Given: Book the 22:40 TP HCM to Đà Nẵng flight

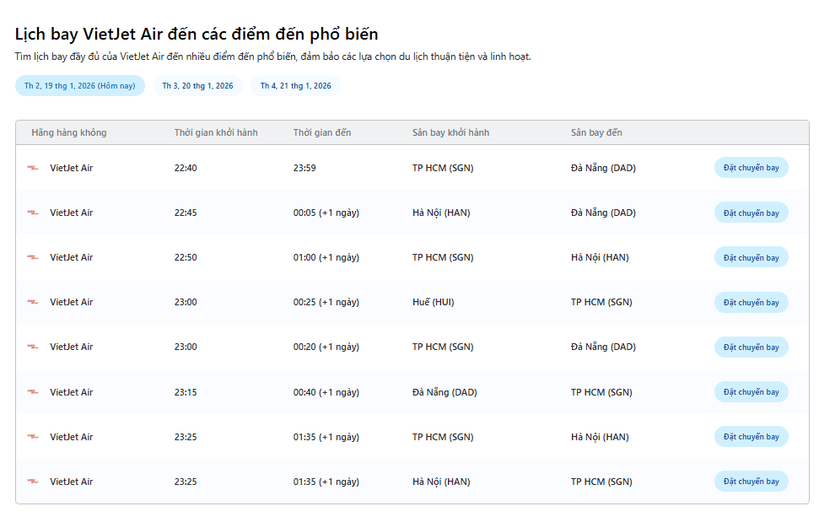Looking at the screenshot, I should click(x=751, y=168).
